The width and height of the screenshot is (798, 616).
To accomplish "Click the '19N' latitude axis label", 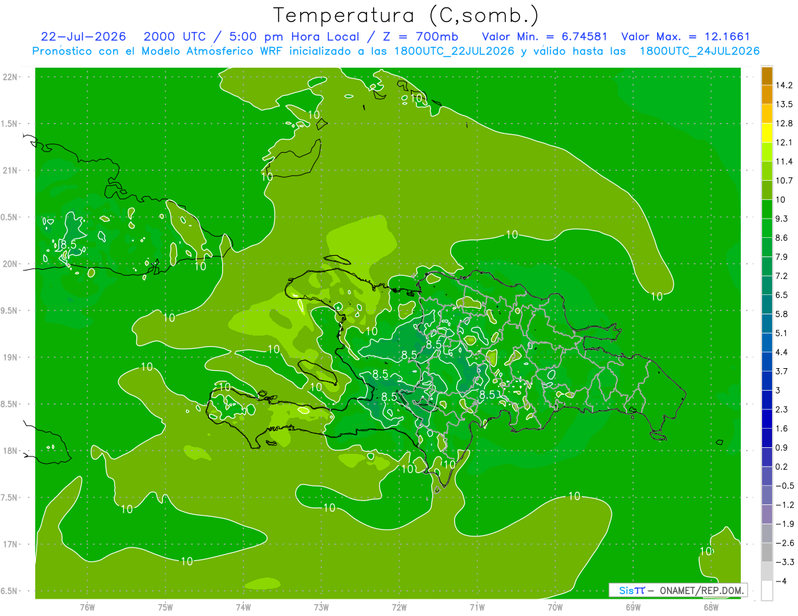I will [x=9, y=358].
